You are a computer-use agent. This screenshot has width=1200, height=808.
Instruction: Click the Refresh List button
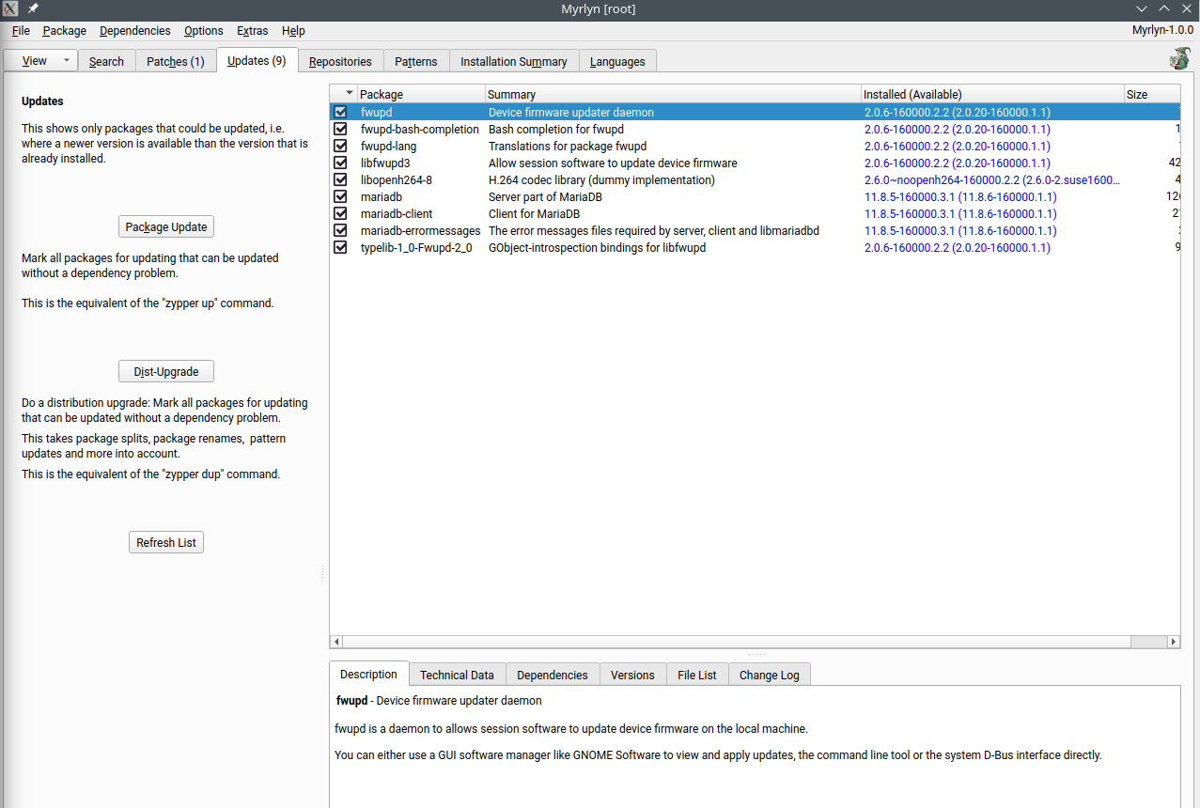click(166, 542)
